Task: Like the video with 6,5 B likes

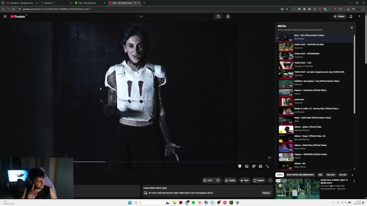Action: click(208, 181)
